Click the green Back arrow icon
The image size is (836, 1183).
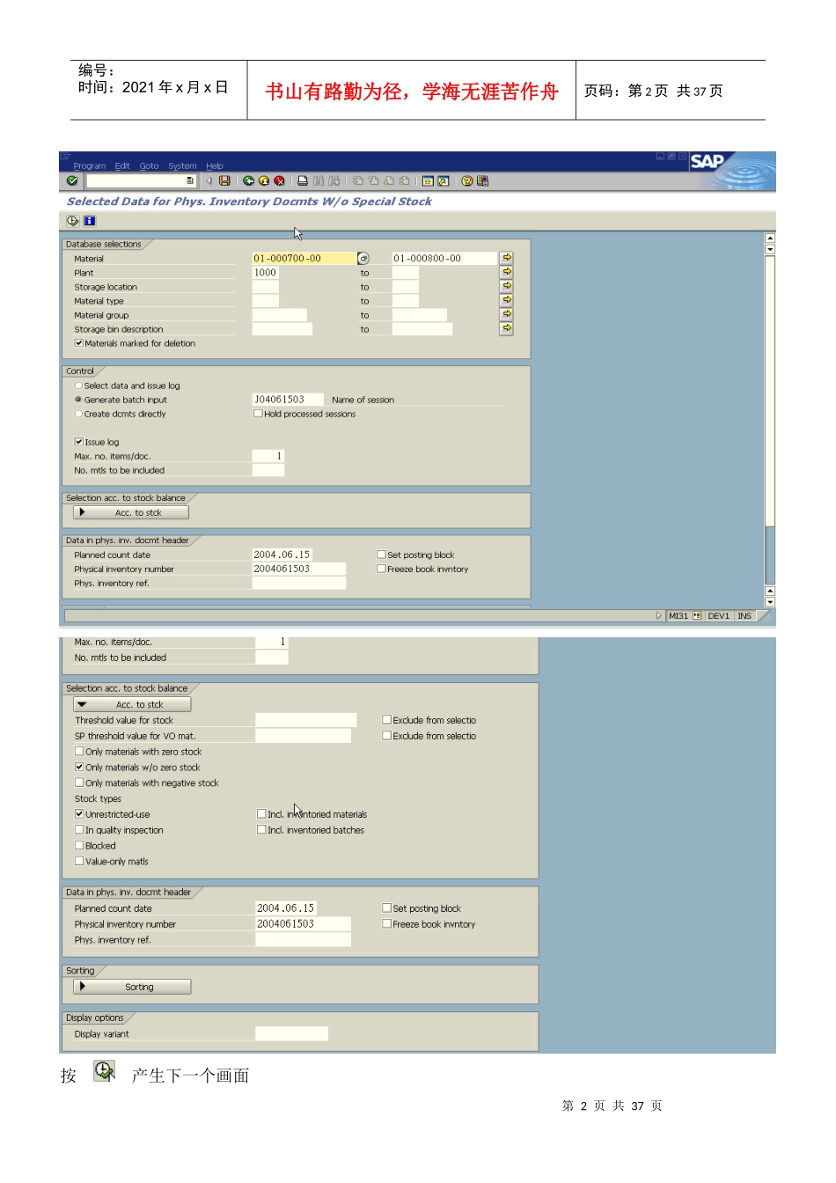click(249, 180)
